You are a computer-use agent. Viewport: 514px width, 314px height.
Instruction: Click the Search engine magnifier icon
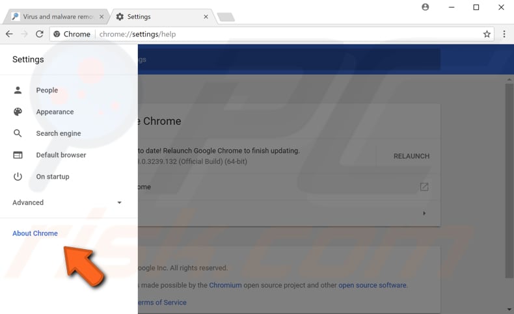point(18,133)
